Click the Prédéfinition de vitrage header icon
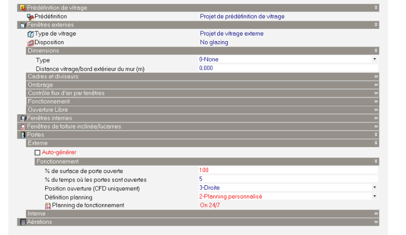This screenshot has height=235, width=406. point(22,8)
